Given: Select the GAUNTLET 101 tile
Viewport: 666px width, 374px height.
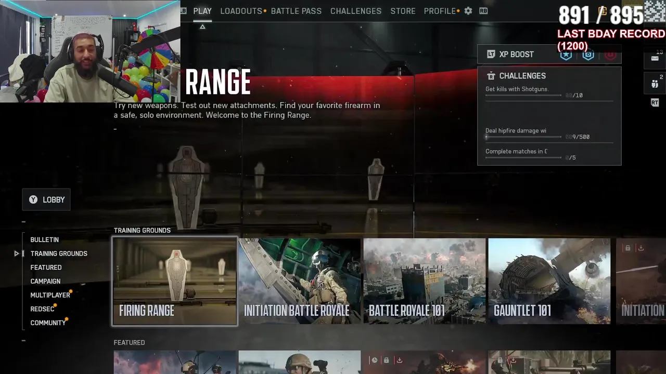Looking at the screenshot, I should coord(549,281).
